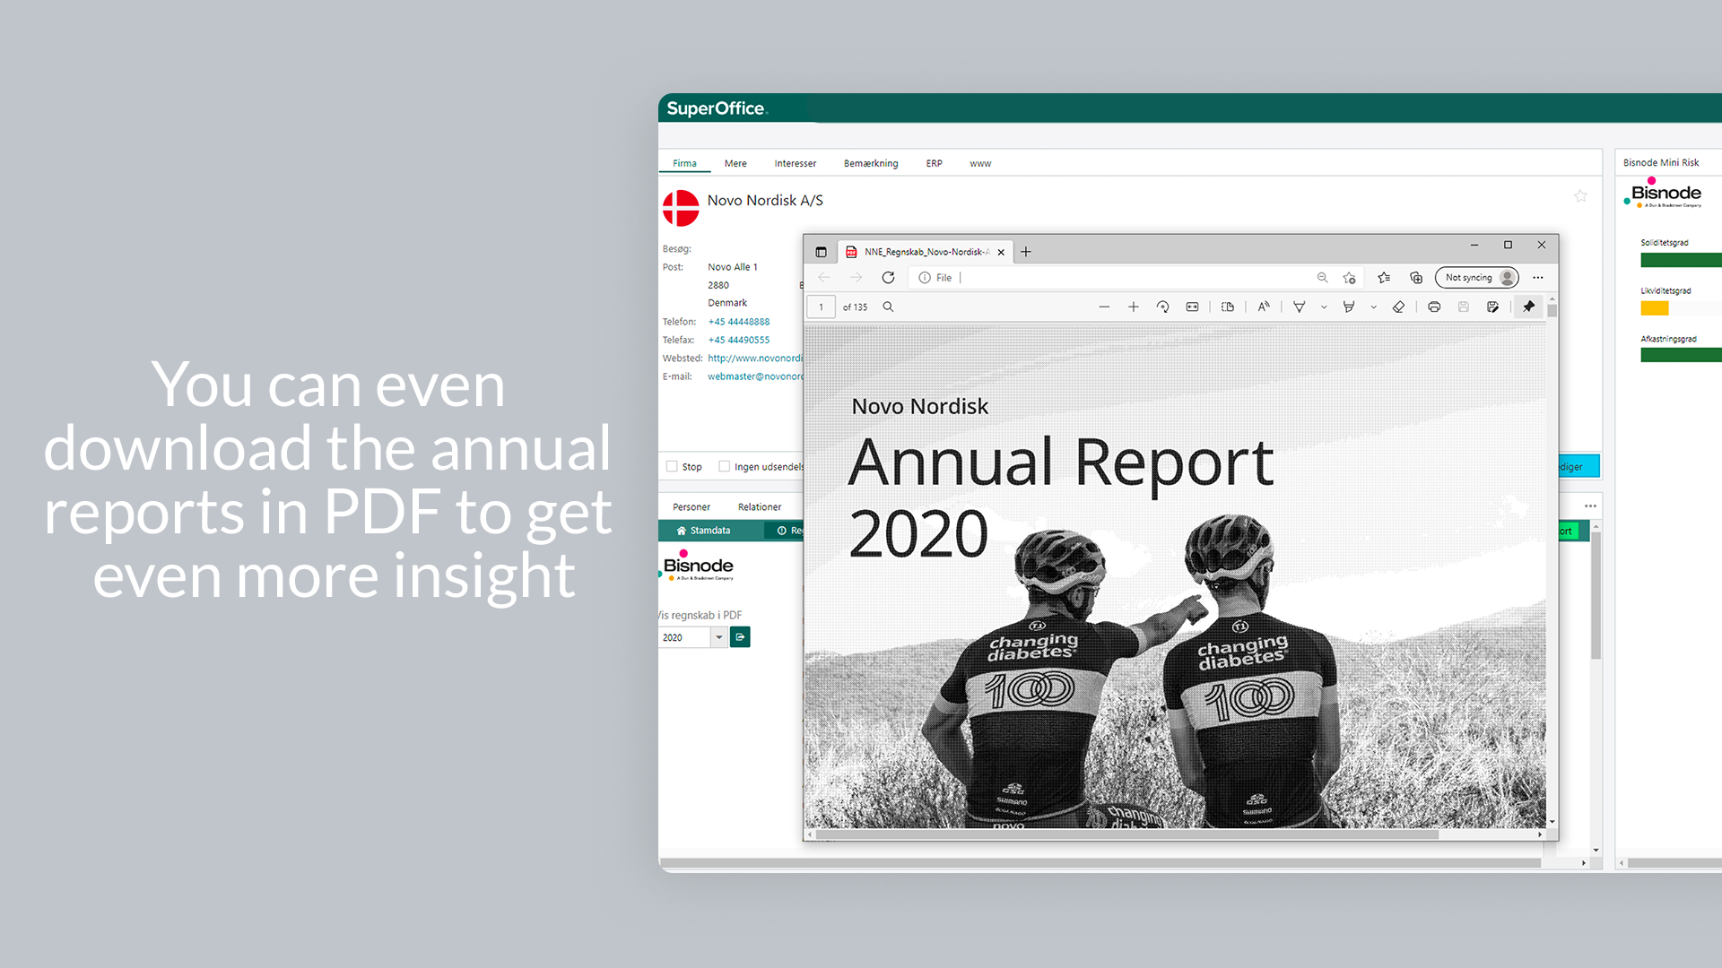Viewport: 1722px width, 968px height.
Task: Click the yellow Likviditetsgrad indicator bar
Action: pos(1655,308)
